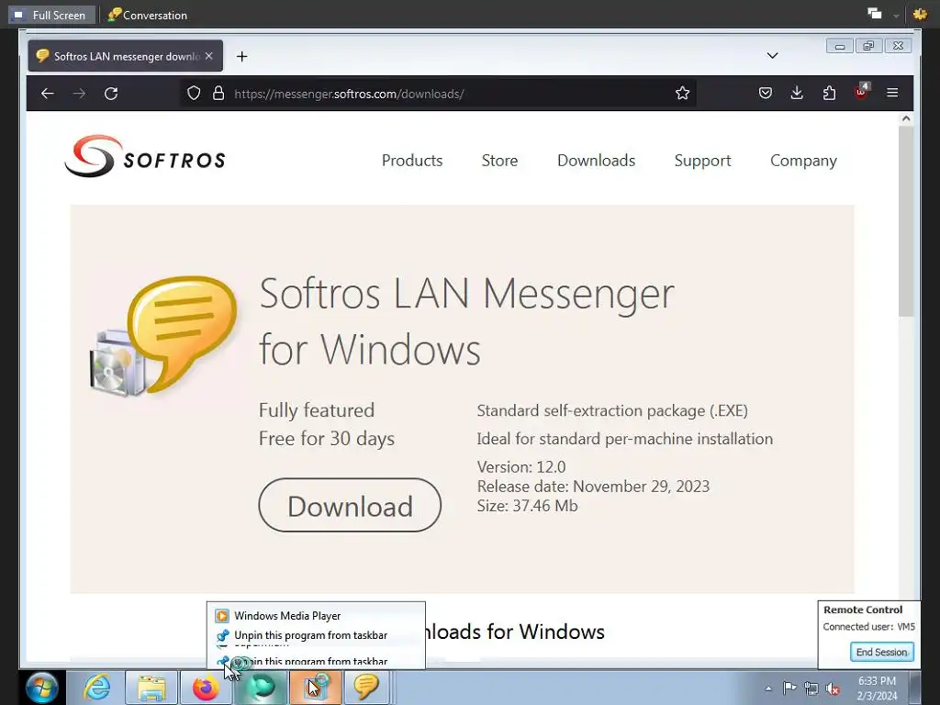This screenshot has height=705, width=940.
Task: Open the Store menu item
Action: pos(499,161)
